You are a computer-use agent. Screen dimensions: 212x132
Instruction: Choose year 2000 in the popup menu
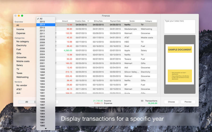tap(46, 66)
